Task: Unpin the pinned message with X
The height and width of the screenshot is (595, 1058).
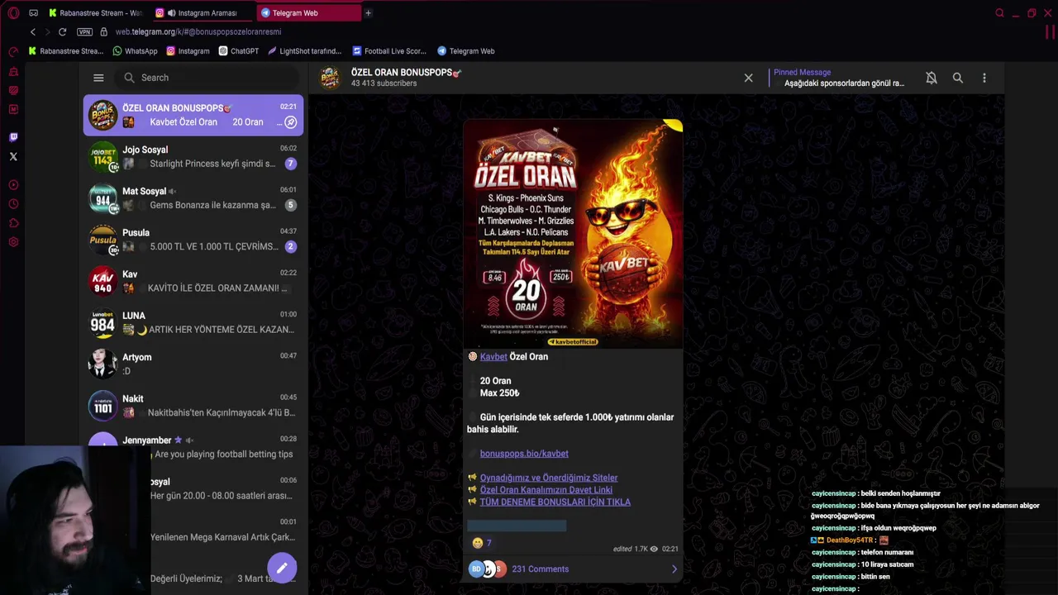Action: (749, 78)
